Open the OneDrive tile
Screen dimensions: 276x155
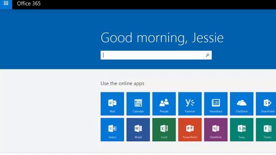tap(241, 104)
